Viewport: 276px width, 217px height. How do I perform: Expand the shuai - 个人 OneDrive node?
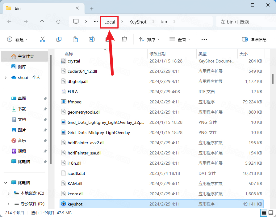coord(6,78)
